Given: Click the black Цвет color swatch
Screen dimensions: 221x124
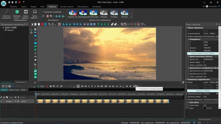Looking at the screenshot, I should pyautogui.click(x=205, y=108).
